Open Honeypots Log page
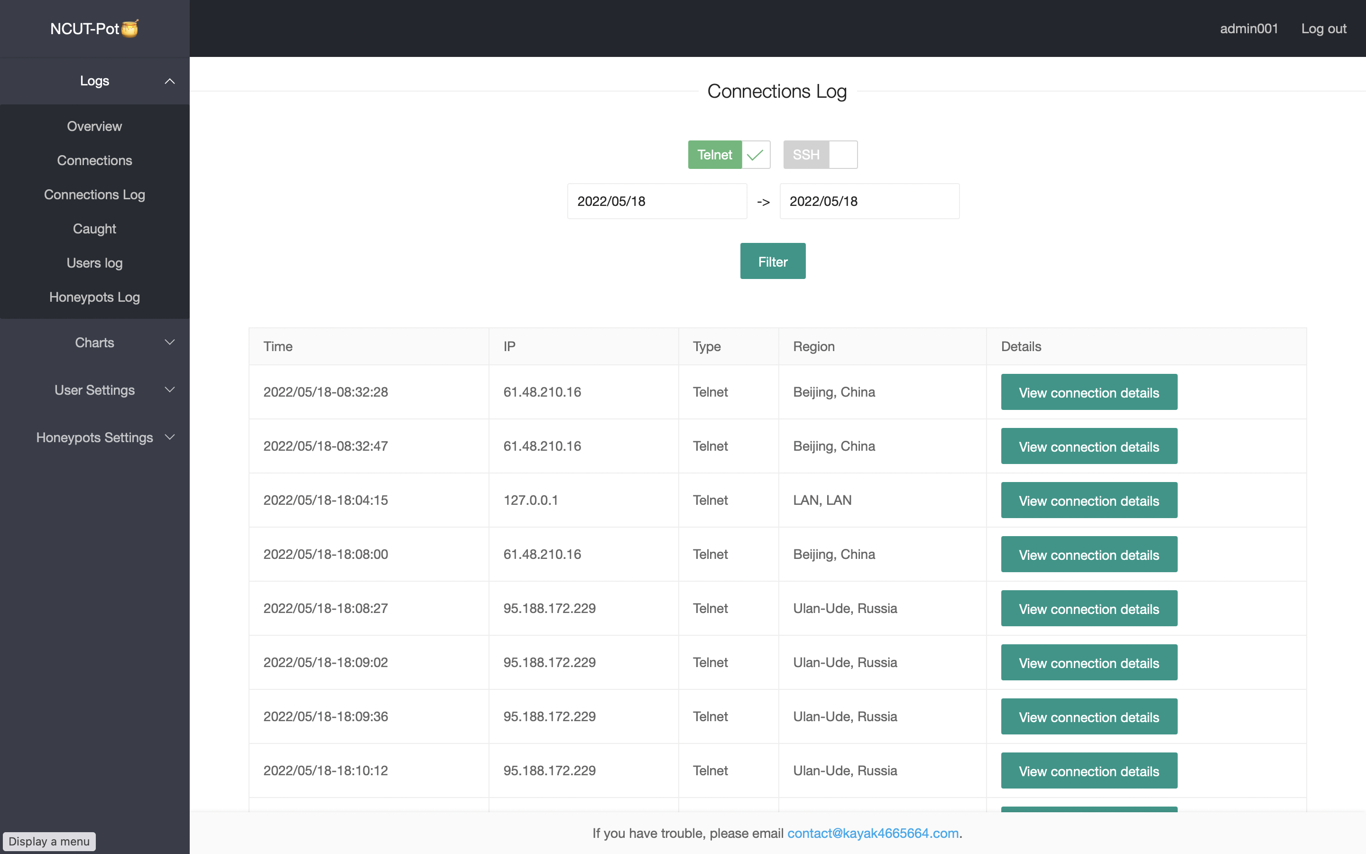Viewport: 1366px width, 854px height. pos(94,297)
